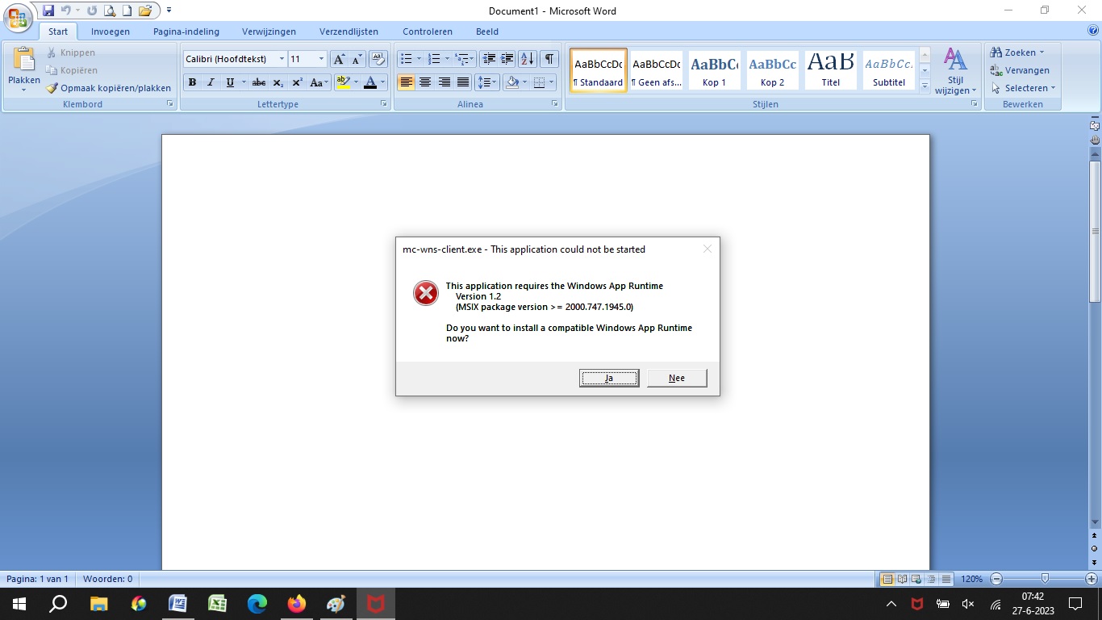Screen dimensions: 1102x620
Task: Expand the numbered list options arrow
Action: click(x=447, y=59)
